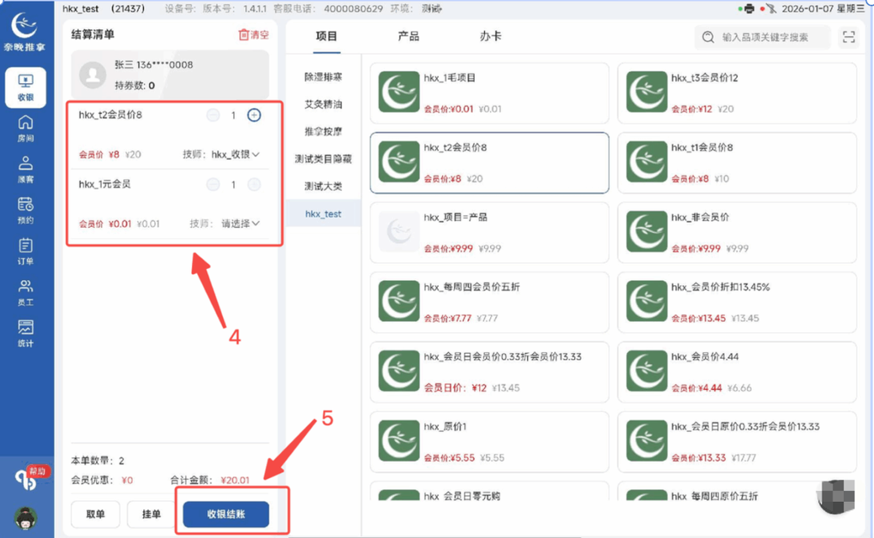Select the hkx_test category

tap(324, 214)
